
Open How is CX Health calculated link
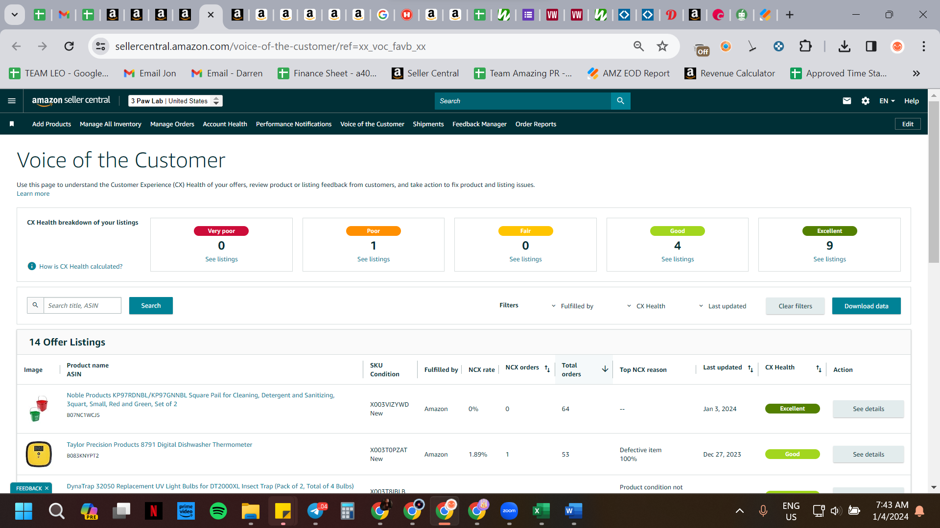pyautogui.click(x=81, y=267)
